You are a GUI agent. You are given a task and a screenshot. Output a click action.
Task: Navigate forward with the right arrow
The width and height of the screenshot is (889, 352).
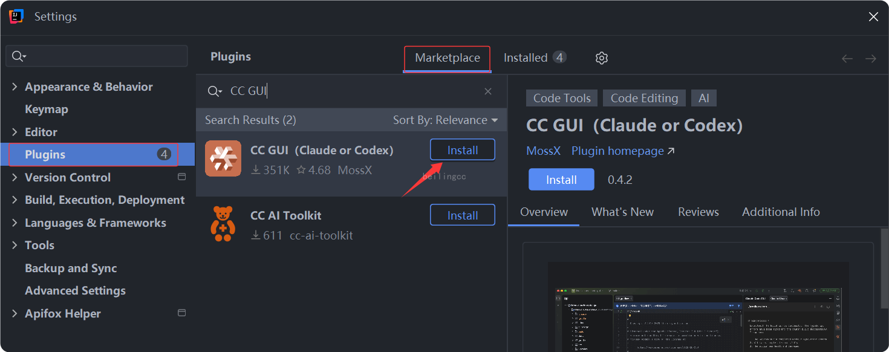871,59
